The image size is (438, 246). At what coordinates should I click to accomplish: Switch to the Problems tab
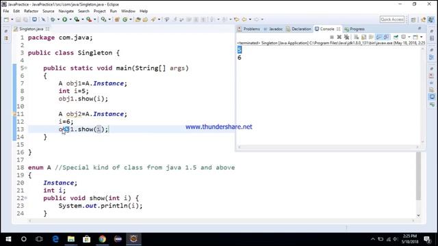pos(249,29)
